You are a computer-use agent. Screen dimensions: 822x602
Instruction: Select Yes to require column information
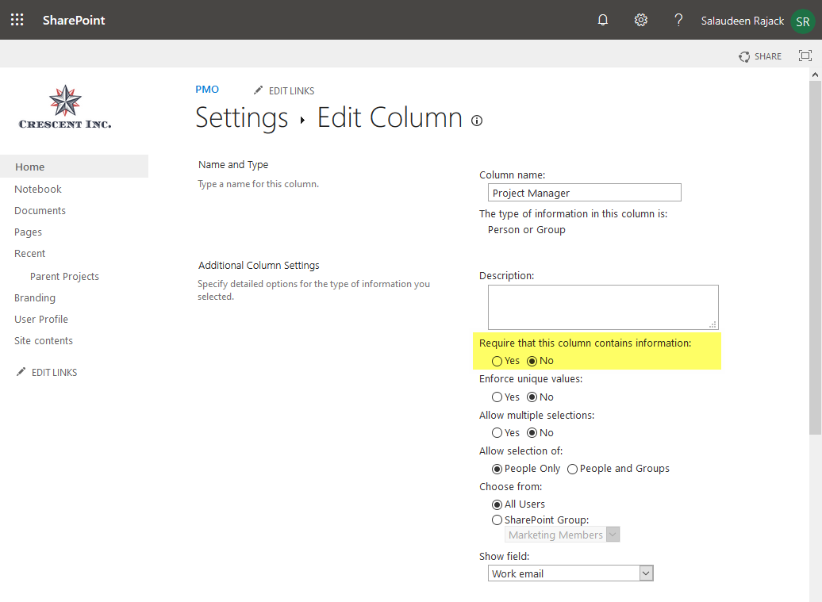click(497, 361)
